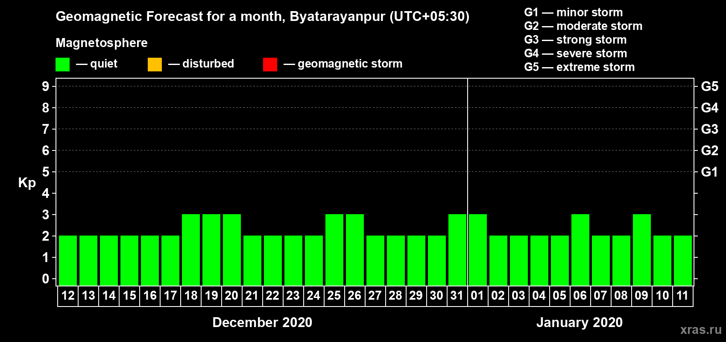Viewport: 726px width, 342px height.
Task: Click the G2 right axis label
Action: (710, 150)
